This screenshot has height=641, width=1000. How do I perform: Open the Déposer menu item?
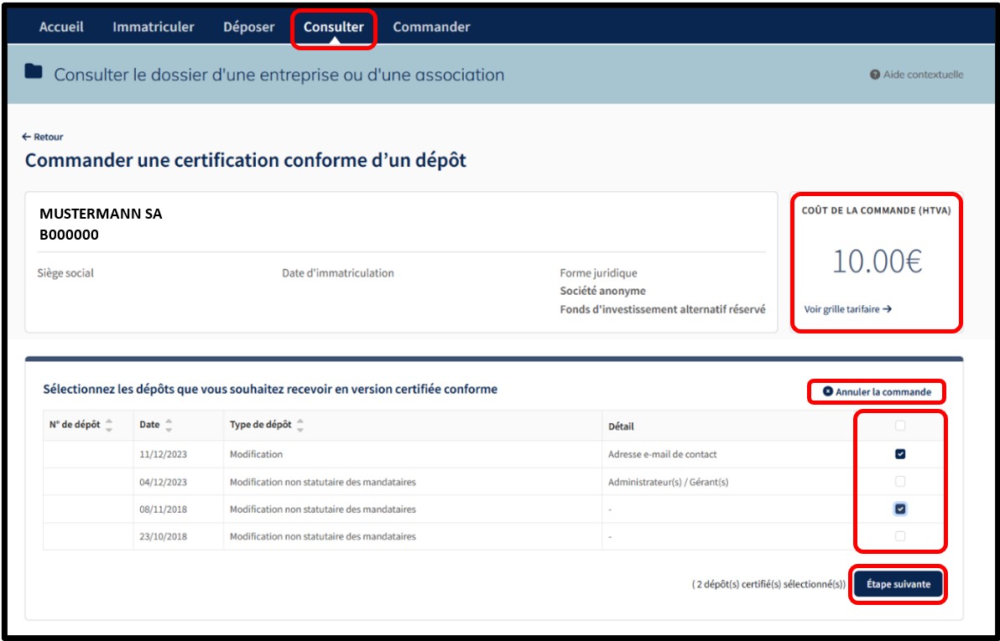pos(248,27)
